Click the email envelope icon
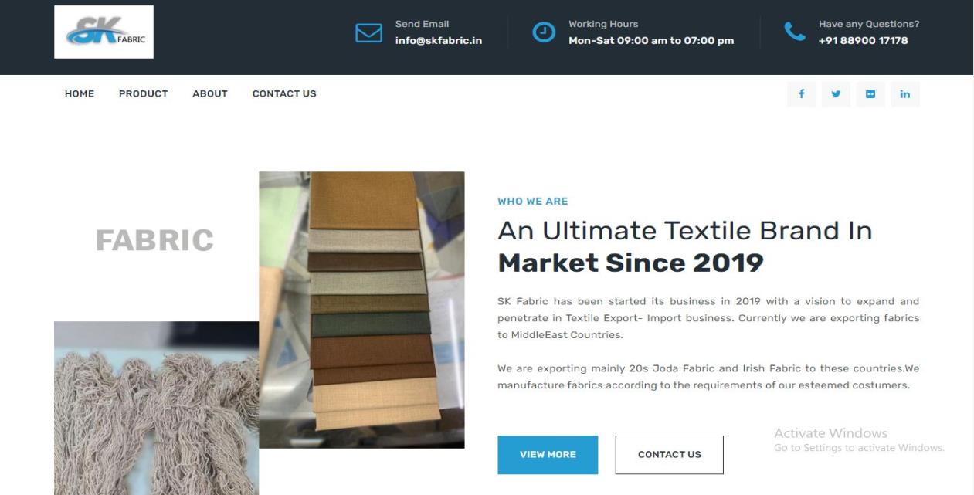 coord(368,33)
